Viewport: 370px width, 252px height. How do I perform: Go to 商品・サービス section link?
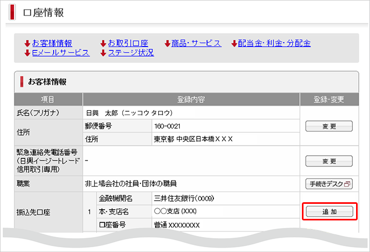point(196,43)
